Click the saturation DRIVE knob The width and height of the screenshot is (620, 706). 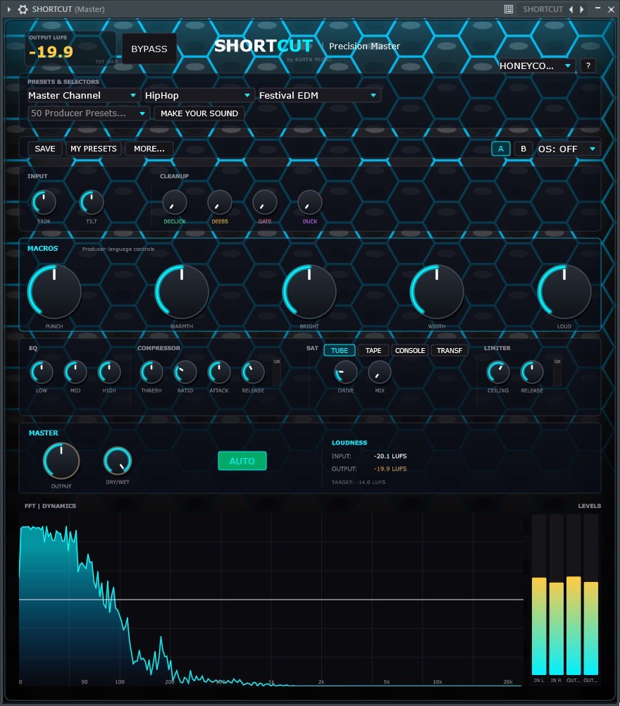click(x=346, y=372)
